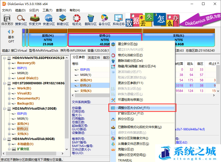This screenshot has width=221, height=162.
Task: Collapse the HD2:MsftVirtualDisk(120GB) node
Action: point(5,109)
